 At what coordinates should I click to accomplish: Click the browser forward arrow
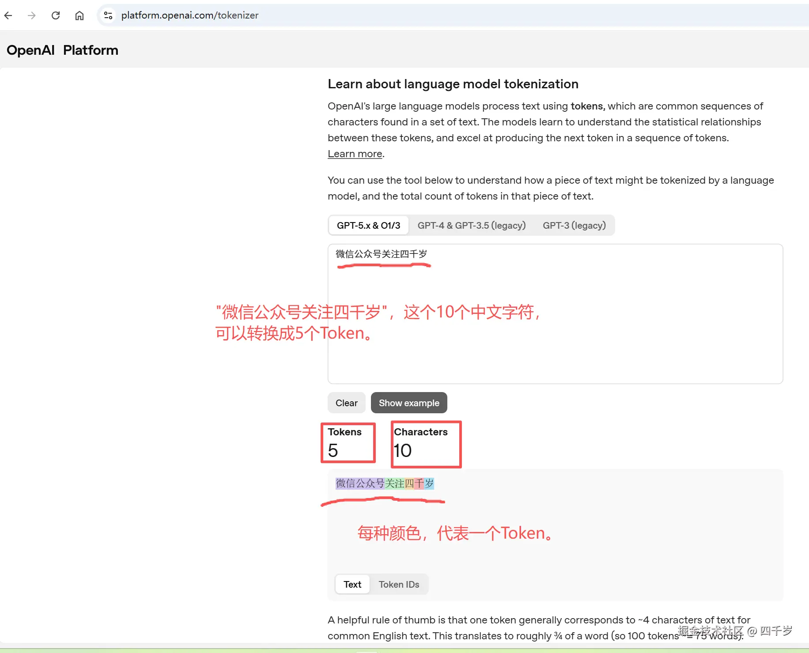pos(31,15)
